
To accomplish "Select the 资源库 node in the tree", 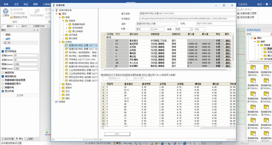I will pos(60,102).
